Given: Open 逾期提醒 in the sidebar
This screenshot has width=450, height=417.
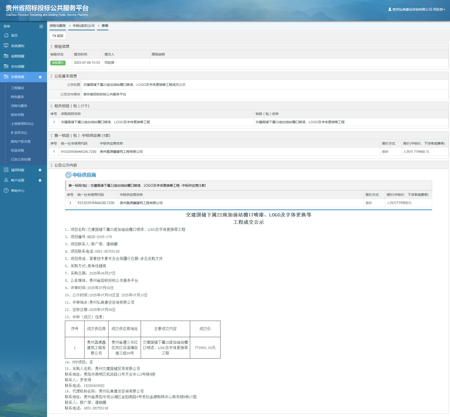Looking at the screenshot, I should 18,56.
